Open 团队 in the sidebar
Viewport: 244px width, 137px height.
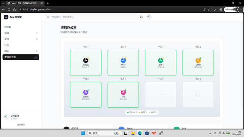[x=21, y=51]
